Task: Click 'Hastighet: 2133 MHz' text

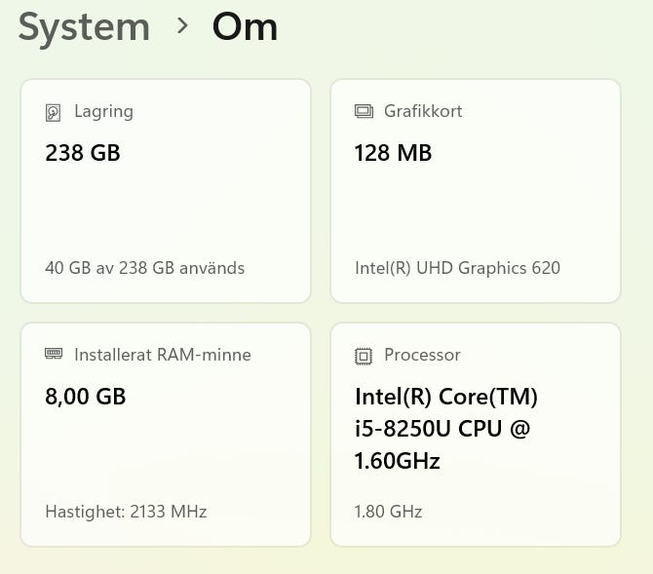Action: point(126,512)
